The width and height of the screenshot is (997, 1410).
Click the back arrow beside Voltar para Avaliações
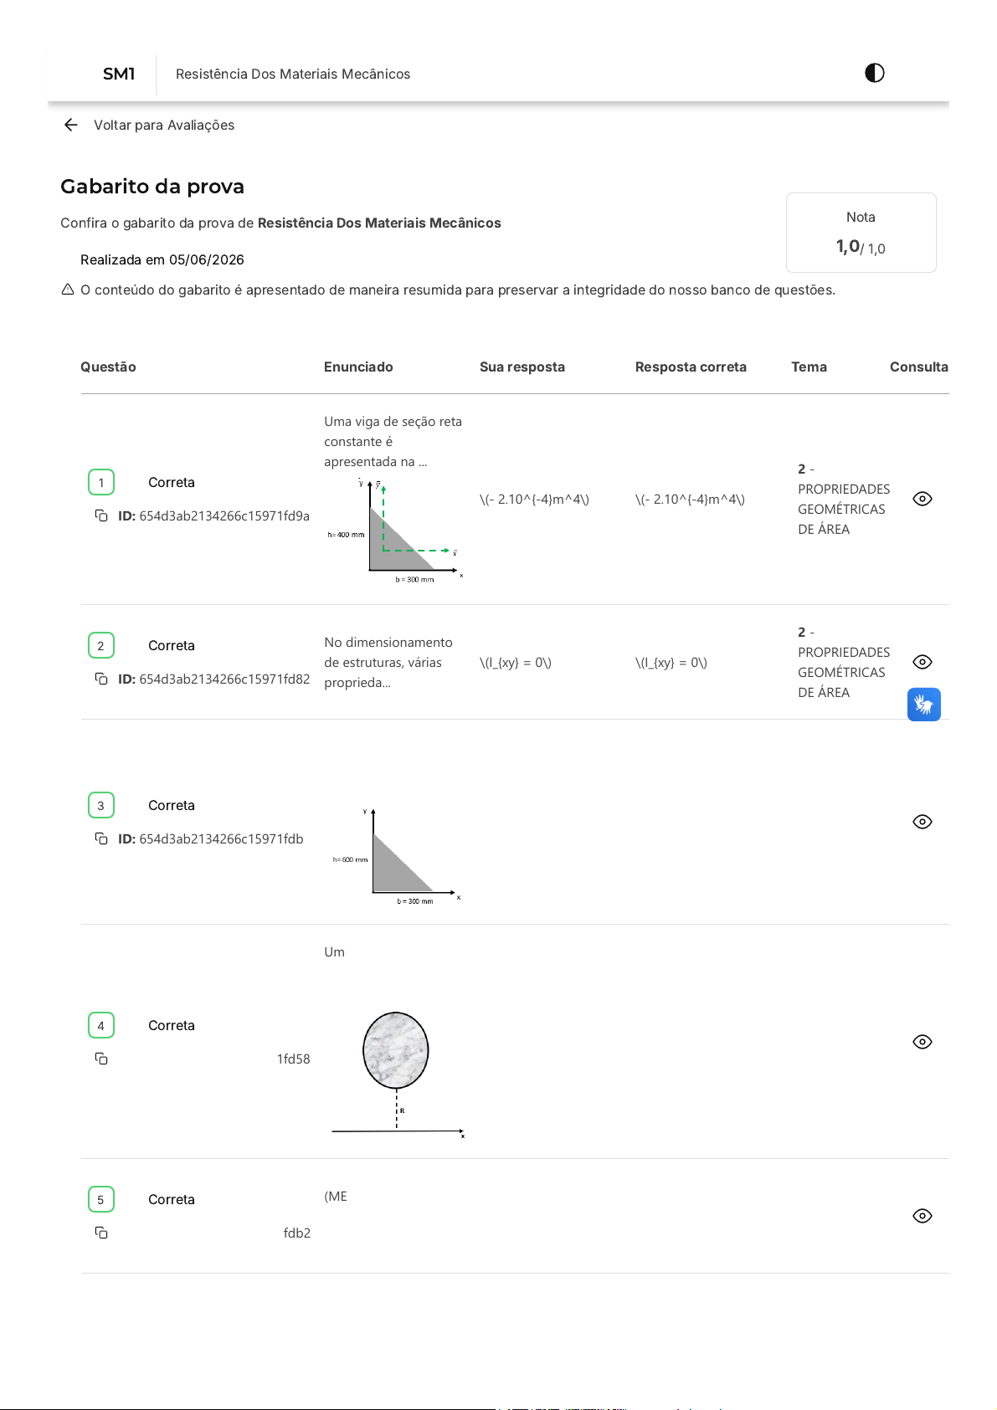click(x=71, y=125)
